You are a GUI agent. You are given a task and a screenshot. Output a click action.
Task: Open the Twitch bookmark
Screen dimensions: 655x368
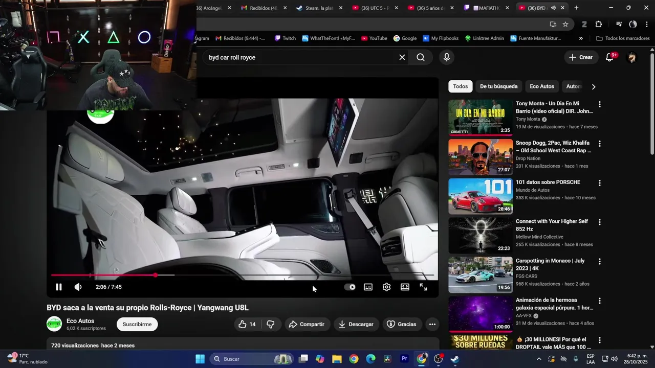point(285,38)
